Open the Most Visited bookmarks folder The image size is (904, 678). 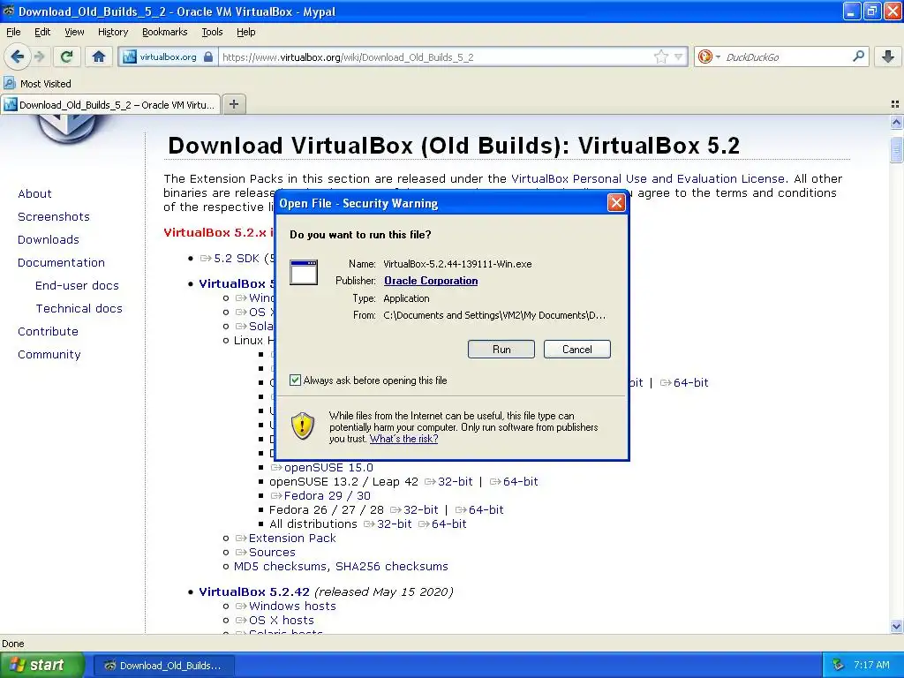tap(37, 84)
